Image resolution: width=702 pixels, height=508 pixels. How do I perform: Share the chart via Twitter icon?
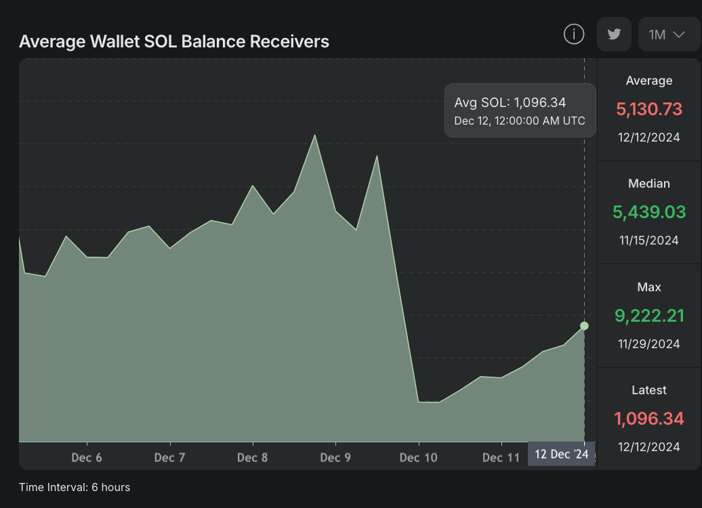pyautogui.click(x=614, y=35)
